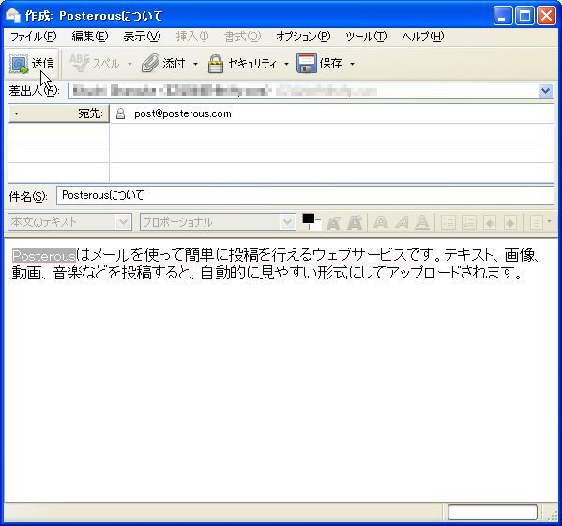562x526 pixels.
Task: Open the File (ファイル) menu
Action: click(x=34, y=37)
